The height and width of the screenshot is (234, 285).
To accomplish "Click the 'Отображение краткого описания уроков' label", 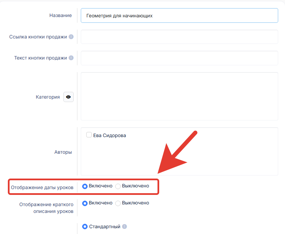I will pyautogui.click(x=46, y=207).
